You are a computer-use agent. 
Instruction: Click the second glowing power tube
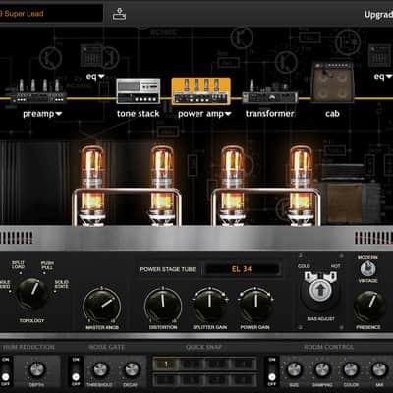(x=162, y=185)
